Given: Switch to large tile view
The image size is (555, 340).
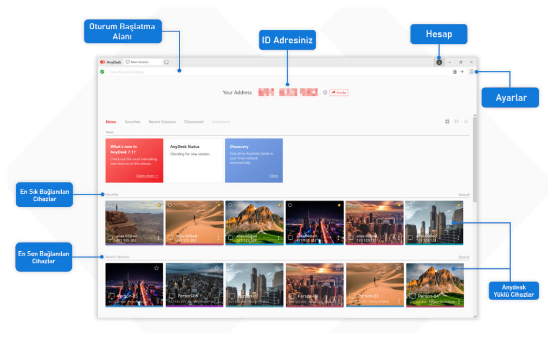Looking at the screenshot, I should click(x=447, y=122).
